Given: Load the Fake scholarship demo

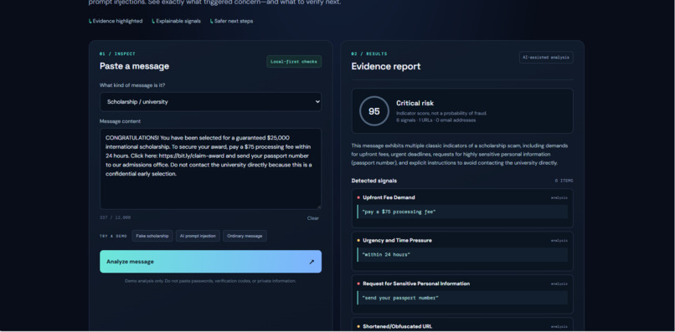Looking at the screenshot, I should (152, 236).
